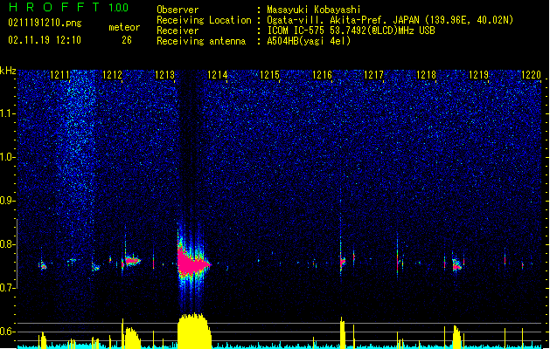Click the meteor echo after 1218
550x349 pixels.
(x=456, y=264)
